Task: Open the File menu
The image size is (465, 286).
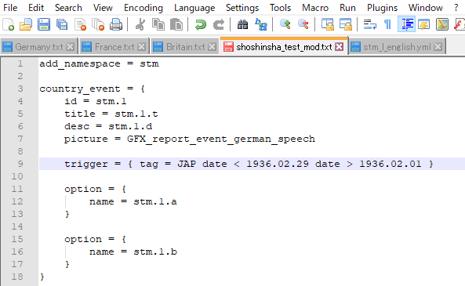Action: [x=10, y=8]
